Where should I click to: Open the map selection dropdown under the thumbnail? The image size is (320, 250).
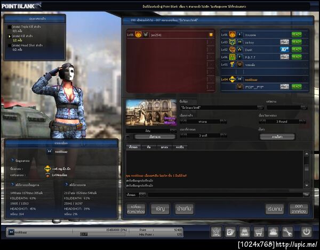[173, 131]
